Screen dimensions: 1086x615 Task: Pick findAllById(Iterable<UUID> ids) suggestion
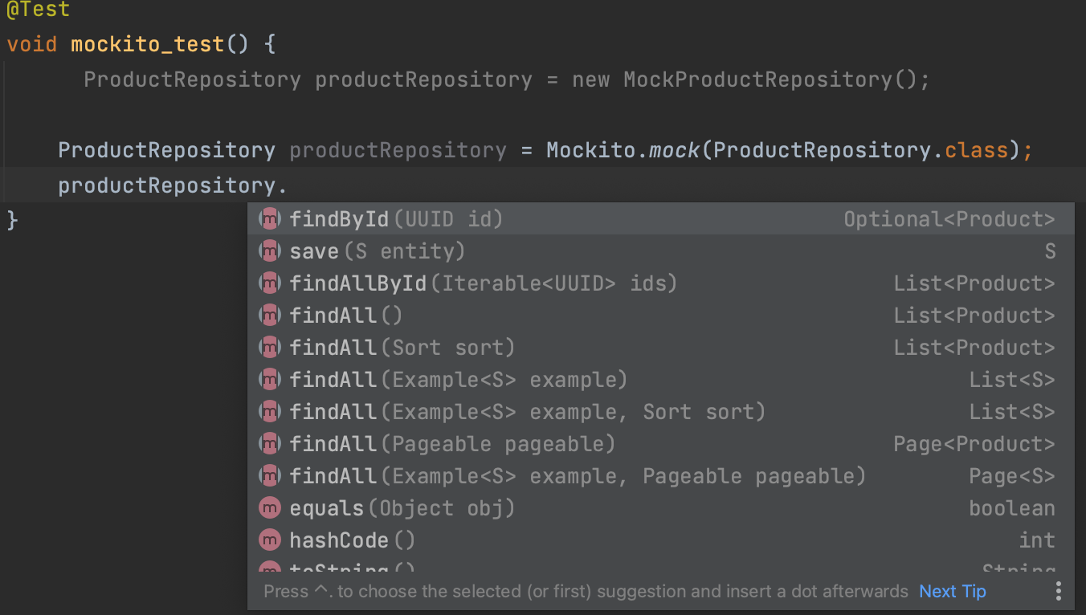coord(660,283)
